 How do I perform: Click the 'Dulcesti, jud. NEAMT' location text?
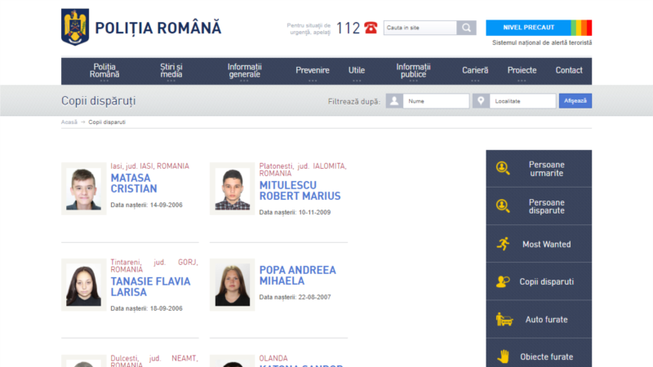pyautogui.click(x=154, y=361)
